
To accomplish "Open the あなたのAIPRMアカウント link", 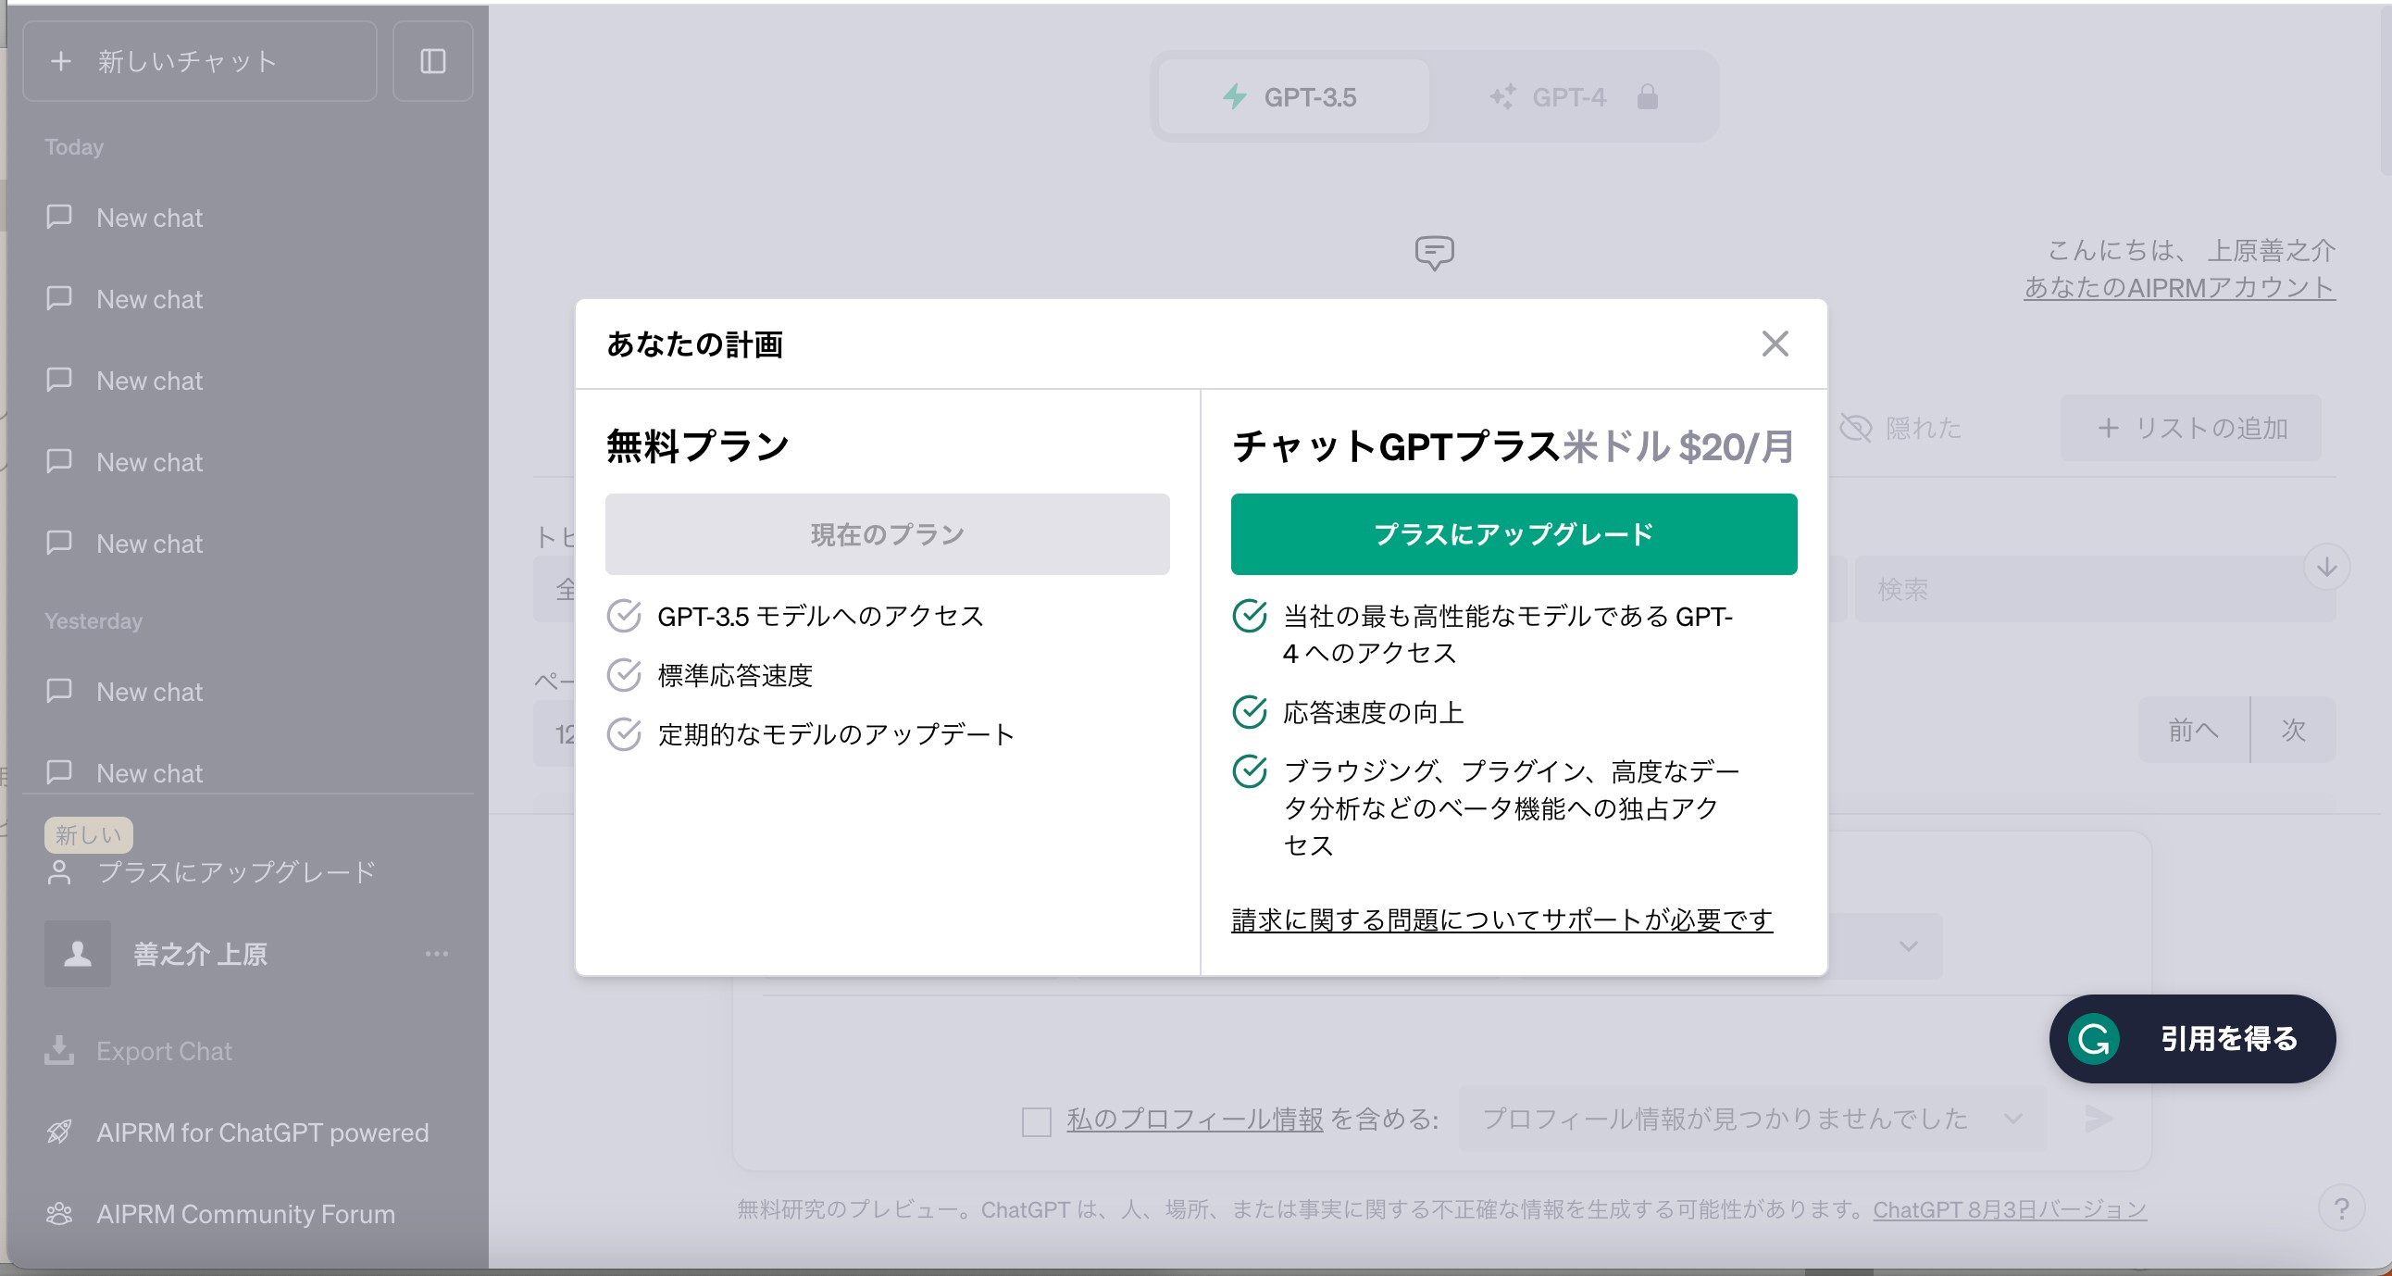I will coord(2178,287).
